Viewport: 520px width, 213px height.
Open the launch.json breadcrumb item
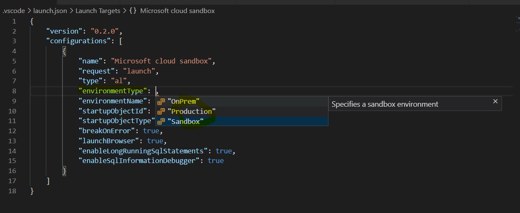click(50, 11)
